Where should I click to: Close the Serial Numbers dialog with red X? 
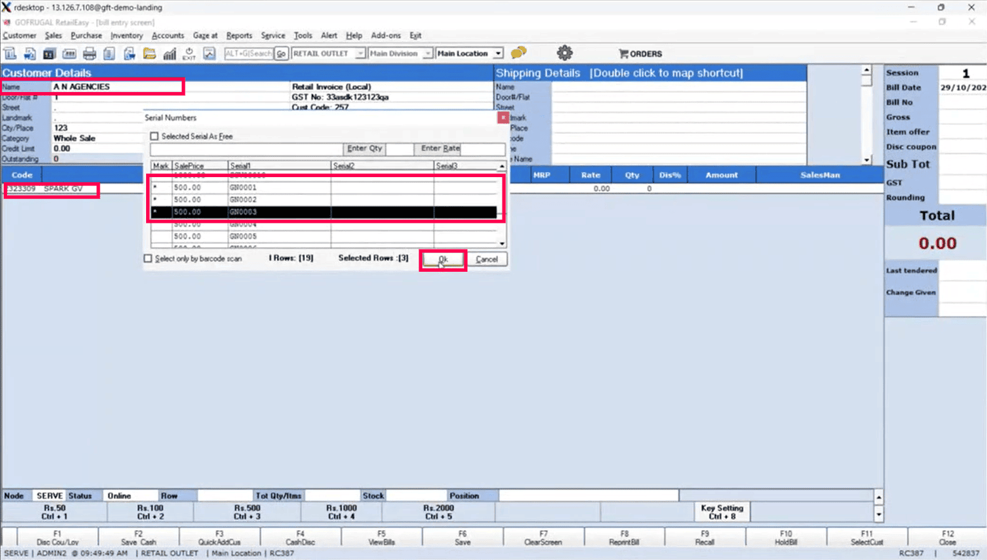point(503,117)
